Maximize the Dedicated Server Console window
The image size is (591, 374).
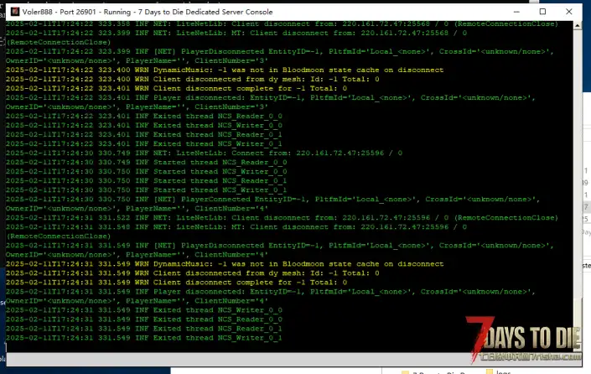coord(542,12)
